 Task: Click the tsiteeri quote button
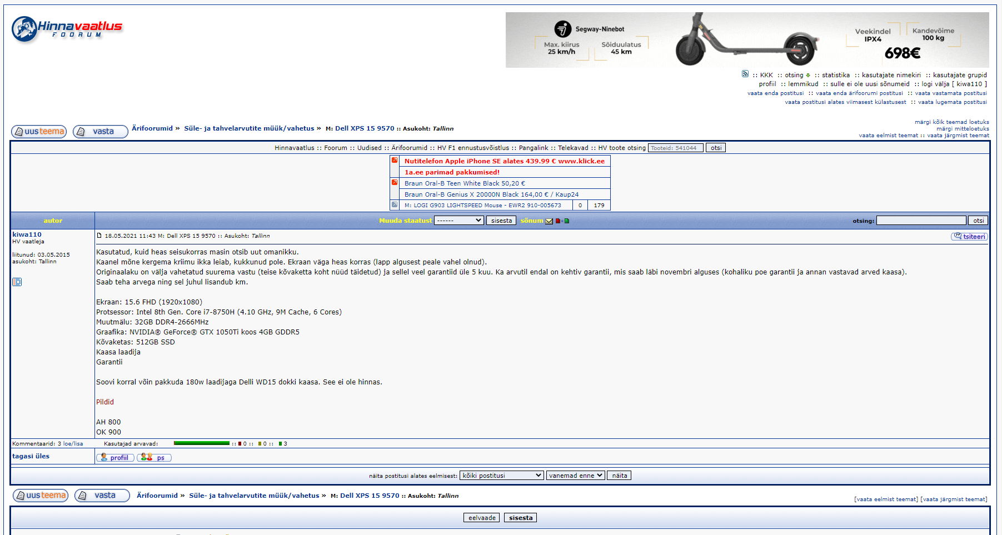pos(969,237)
